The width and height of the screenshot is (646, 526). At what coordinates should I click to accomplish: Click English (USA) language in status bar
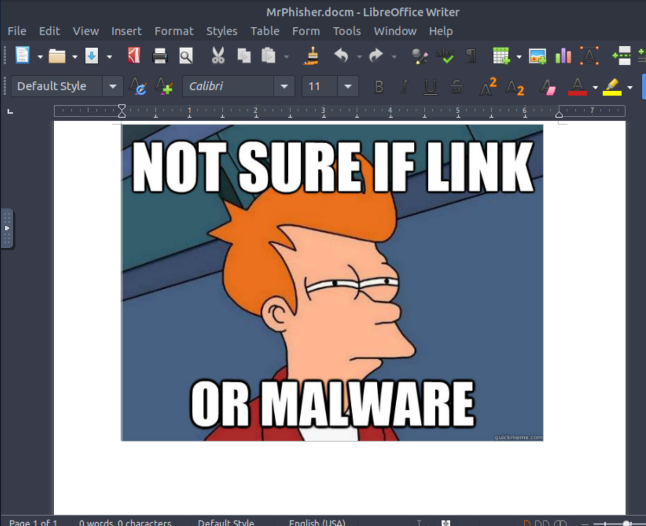[317, 522]
